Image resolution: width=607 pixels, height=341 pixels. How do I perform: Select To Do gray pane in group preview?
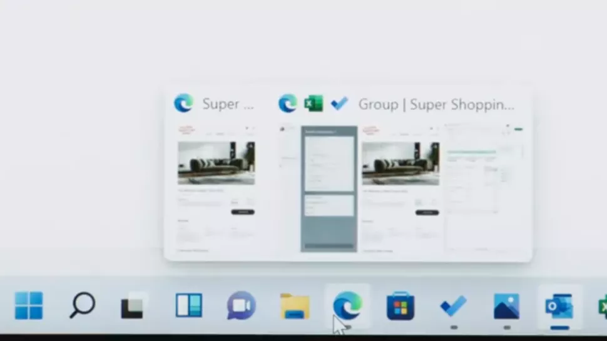(329, 189)
